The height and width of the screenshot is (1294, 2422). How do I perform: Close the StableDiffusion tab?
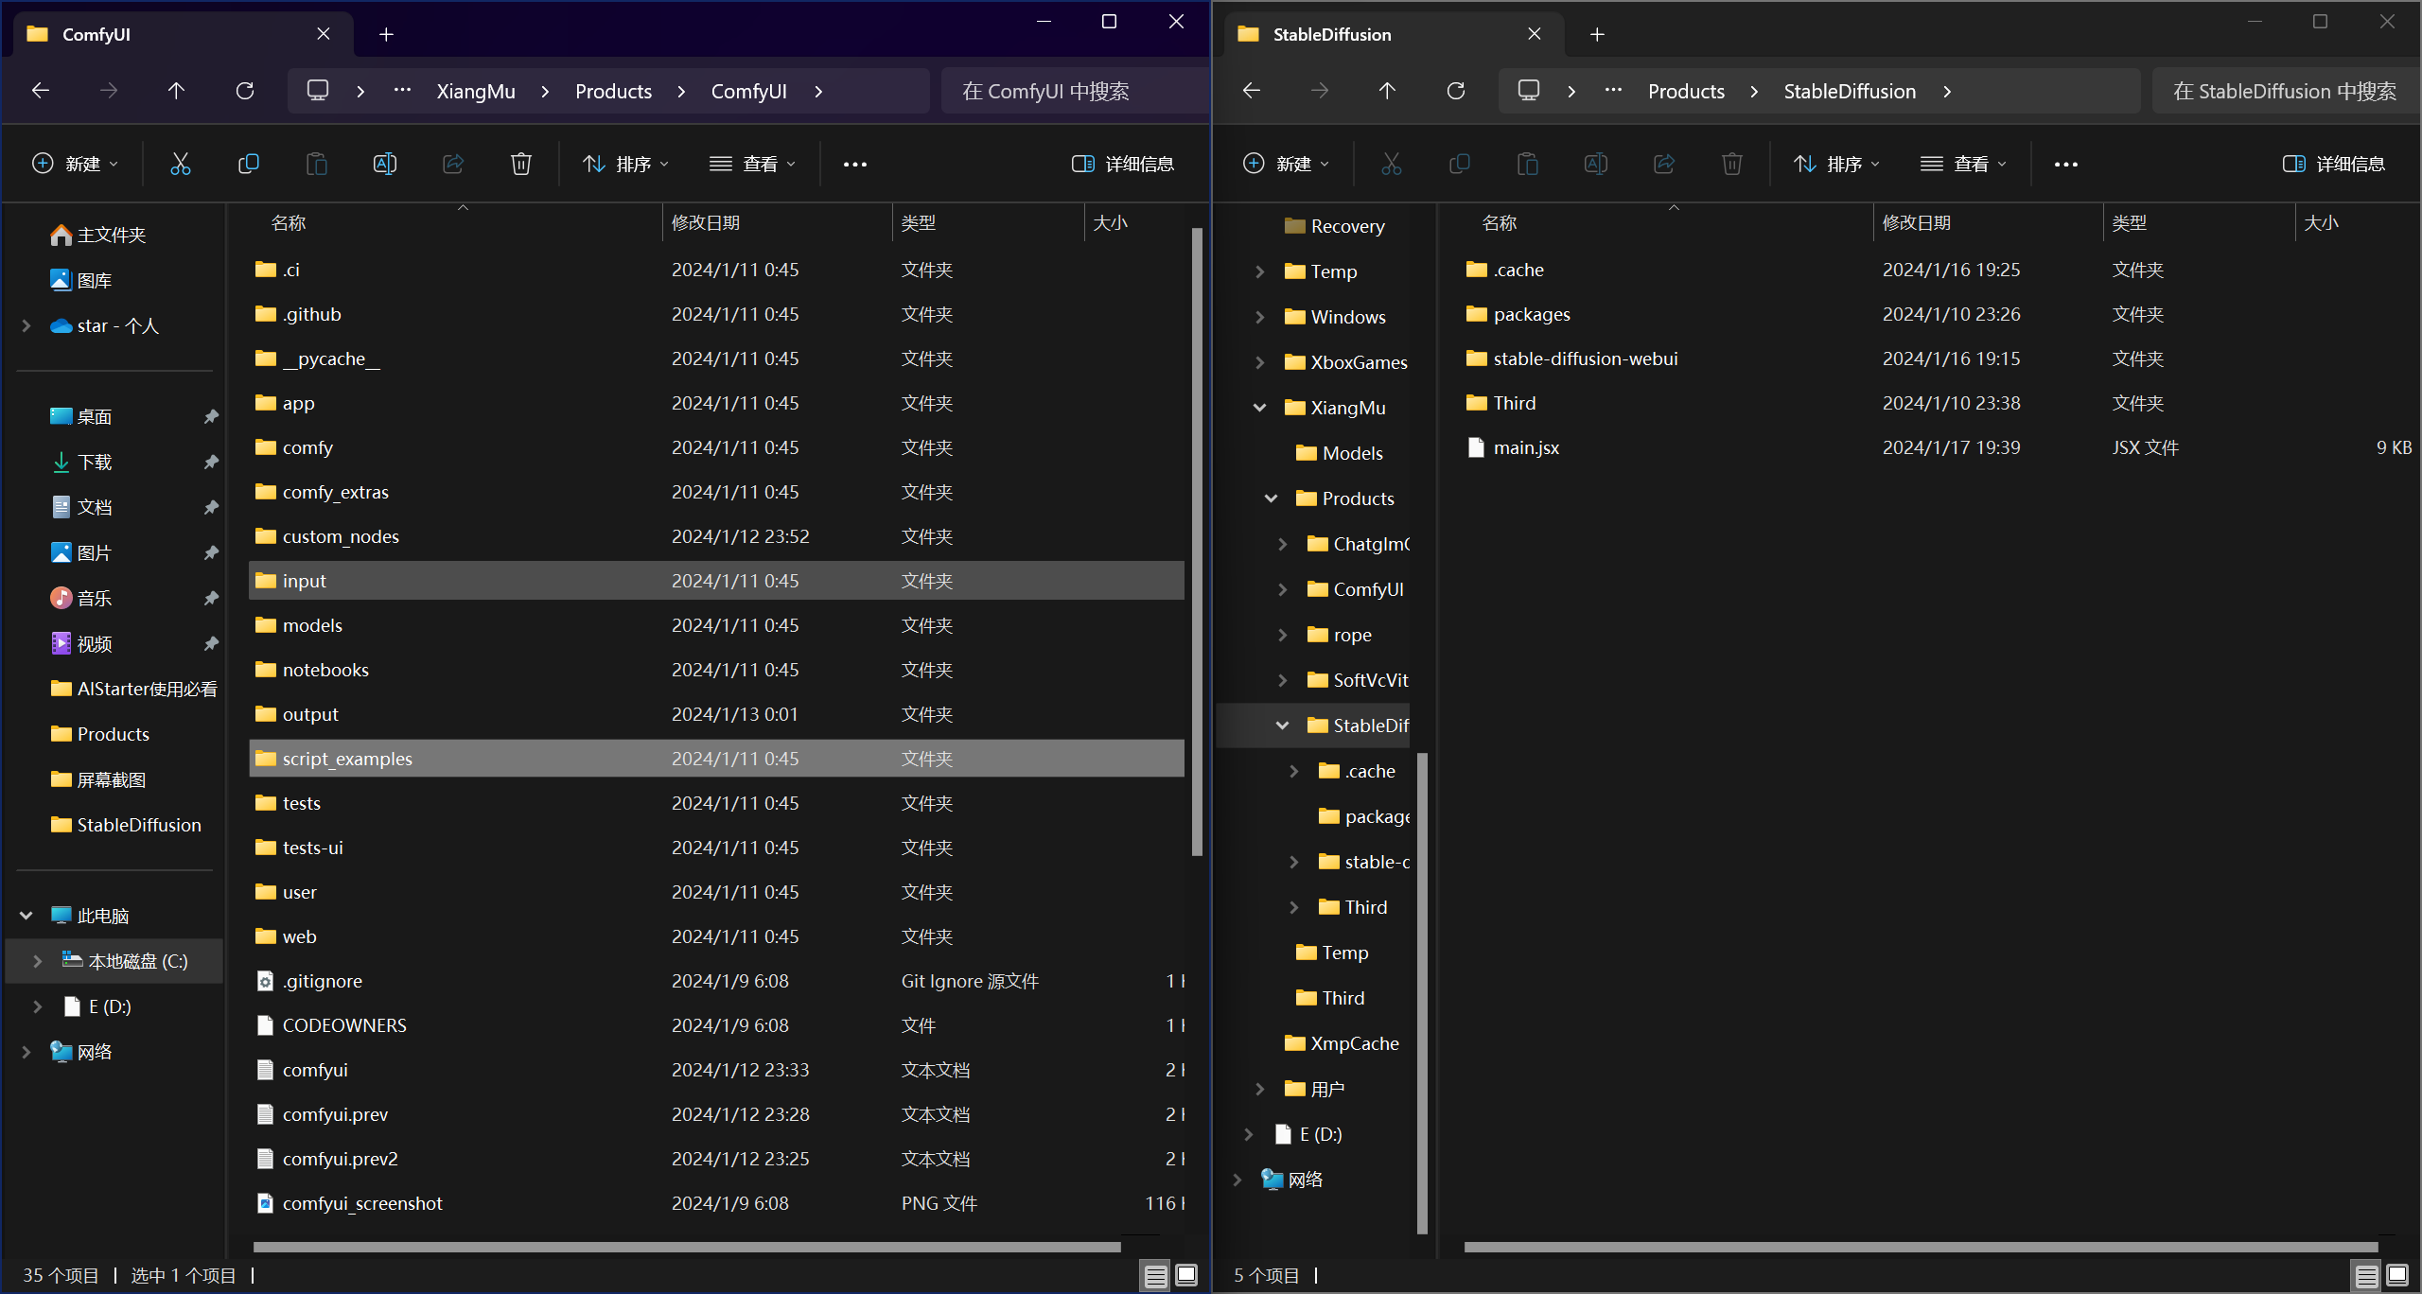point(1535,34)
